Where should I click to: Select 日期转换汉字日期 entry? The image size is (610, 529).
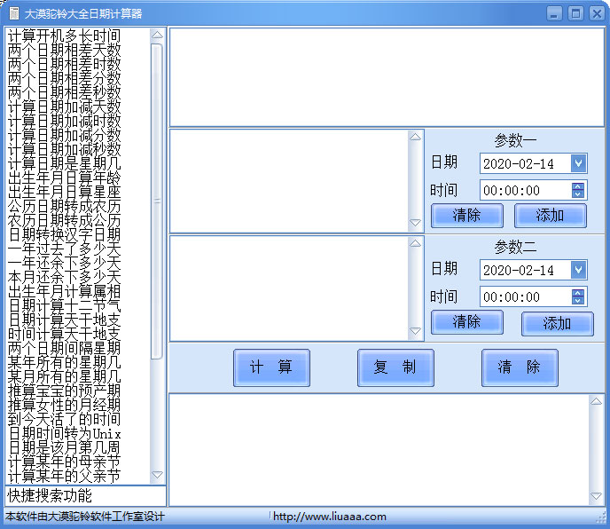click(x=64, y=235)
